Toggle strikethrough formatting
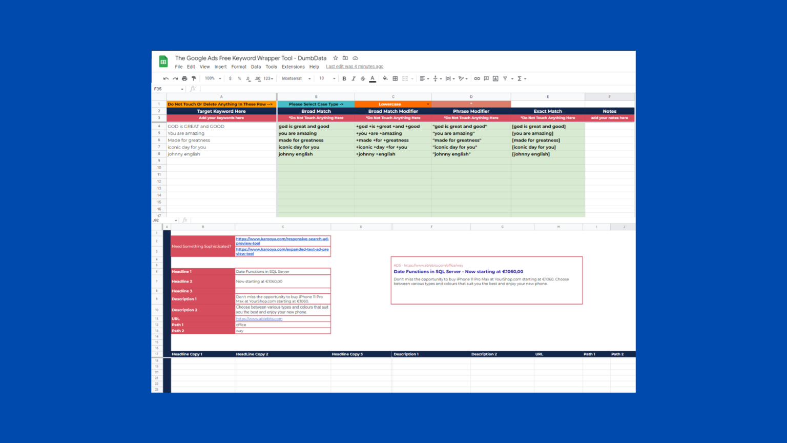The height and width of the screenshot is (443, 787). [363, 78]
